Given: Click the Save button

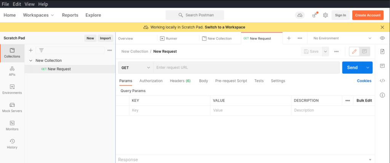Looking at the screenshot, I should tap(311, 52).
